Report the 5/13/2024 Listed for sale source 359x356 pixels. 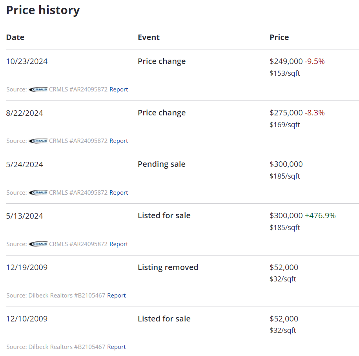[118, 244]
